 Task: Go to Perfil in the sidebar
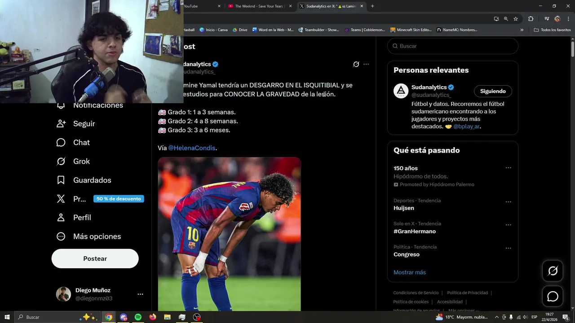pyautogui.click(x=74, y=217)
